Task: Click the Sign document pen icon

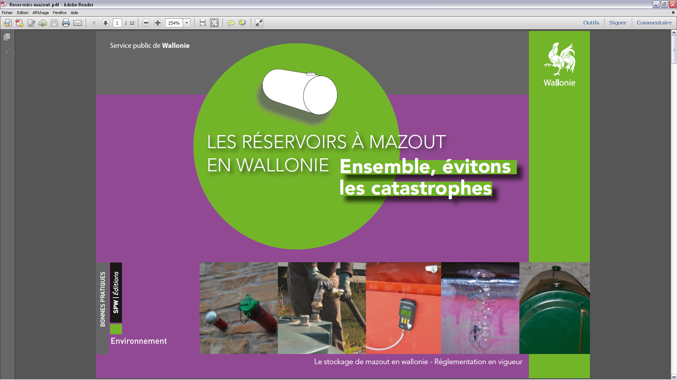Action: click(31, 23)
